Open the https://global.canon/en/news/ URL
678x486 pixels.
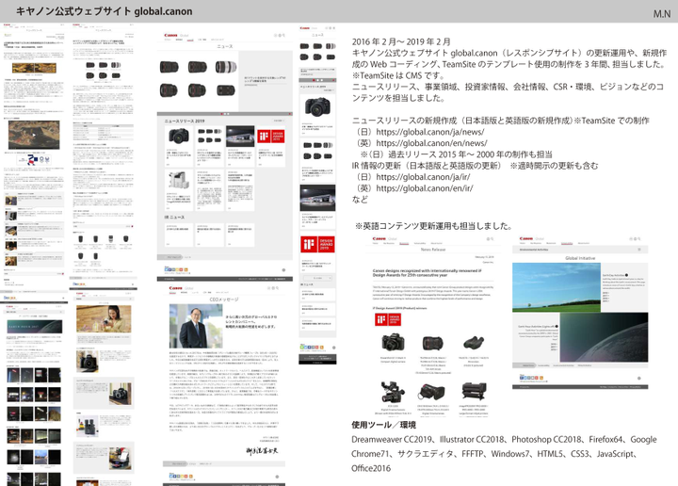coord(431,143)
